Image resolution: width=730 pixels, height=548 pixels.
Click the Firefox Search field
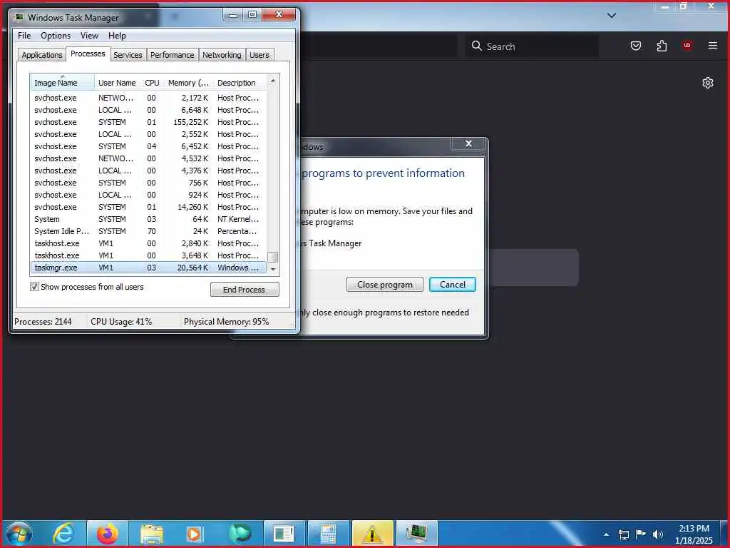[532, 46]
